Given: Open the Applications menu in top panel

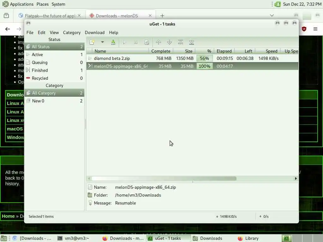Looking at the screenshot, I should pos(18,4).
